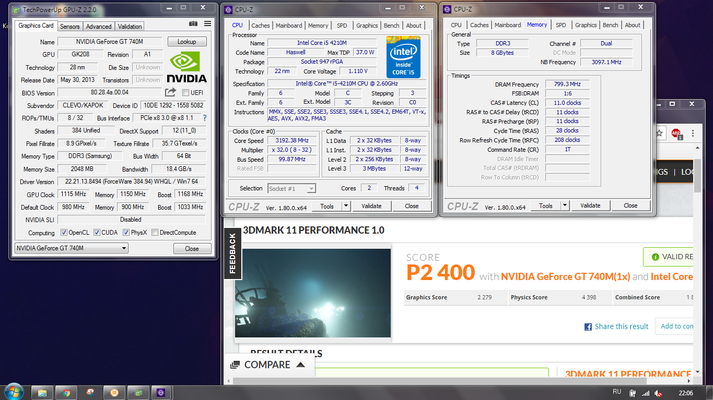Click the GPU-Z taskbar icon
Image resolution: width=713 pixels, height=400 pixels.
coord(138,393)
